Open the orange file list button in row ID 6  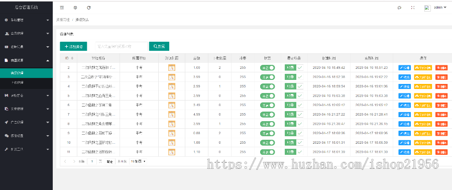[423, 105]
